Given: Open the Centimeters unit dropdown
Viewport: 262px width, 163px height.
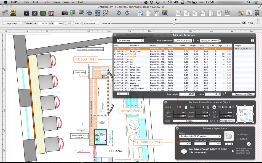Looking at the screenshot, I should 90,23.
